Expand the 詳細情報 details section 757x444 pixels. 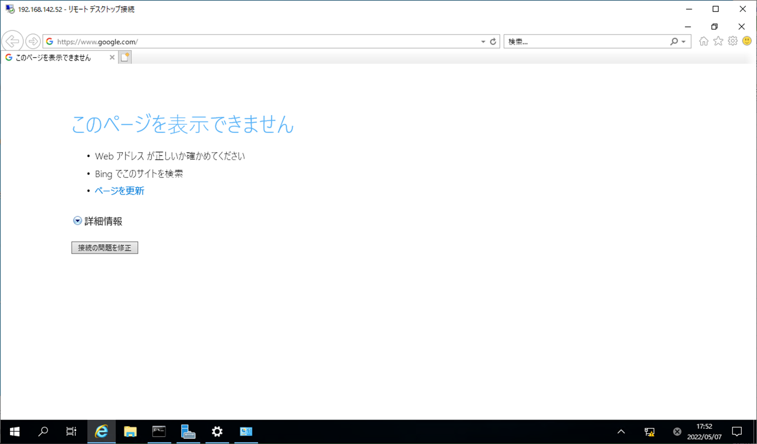pos(78,221)
